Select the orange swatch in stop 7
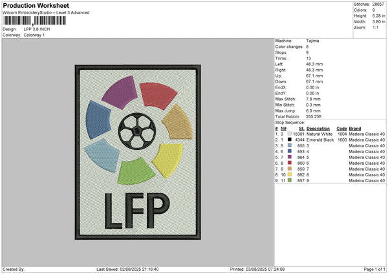 pyautogui.click(x=290, y=169)
